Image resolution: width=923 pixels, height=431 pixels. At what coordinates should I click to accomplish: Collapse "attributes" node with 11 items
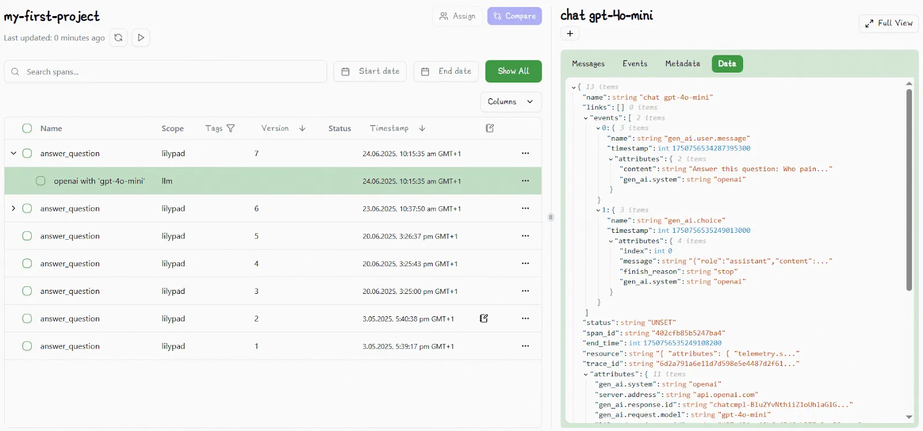586,375
